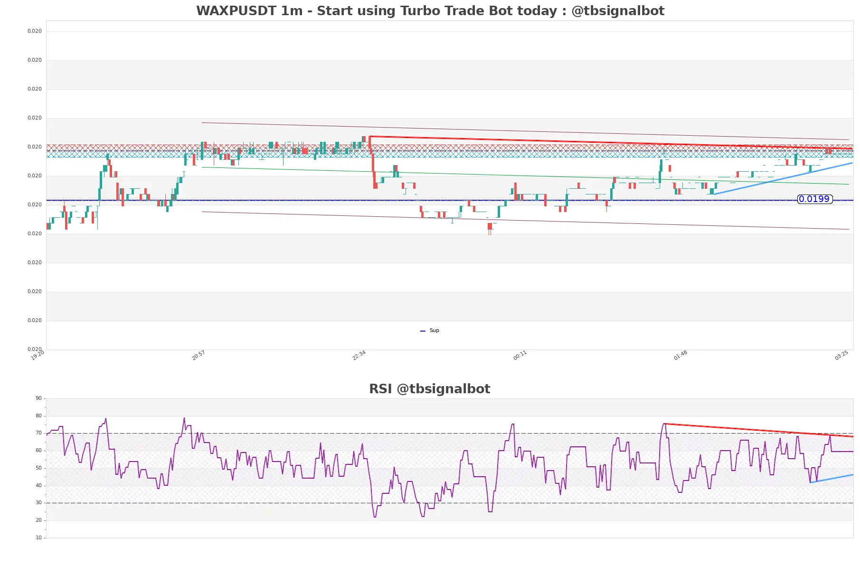Click the blue Sup legend line marker

coord(423,331)
